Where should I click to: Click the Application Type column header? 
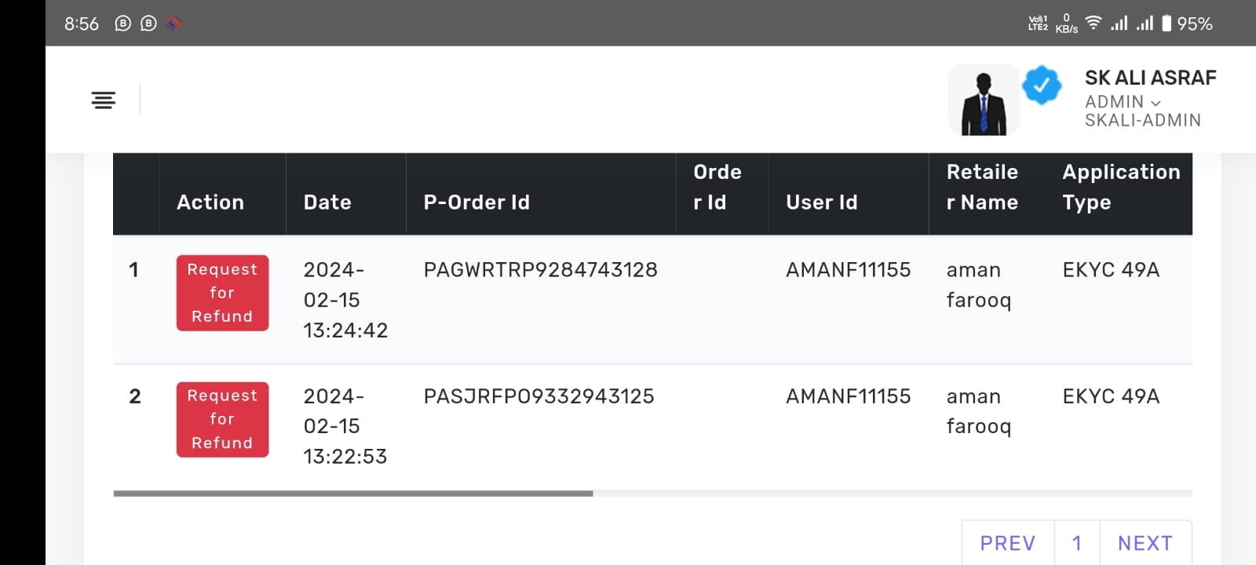click(1120, 187)
